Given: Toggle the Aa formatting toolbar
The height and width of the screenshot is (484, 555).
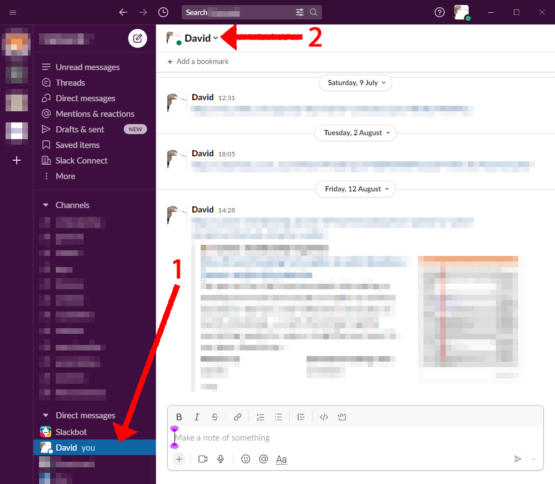Looking at the screenshot, I should point(281,460).
